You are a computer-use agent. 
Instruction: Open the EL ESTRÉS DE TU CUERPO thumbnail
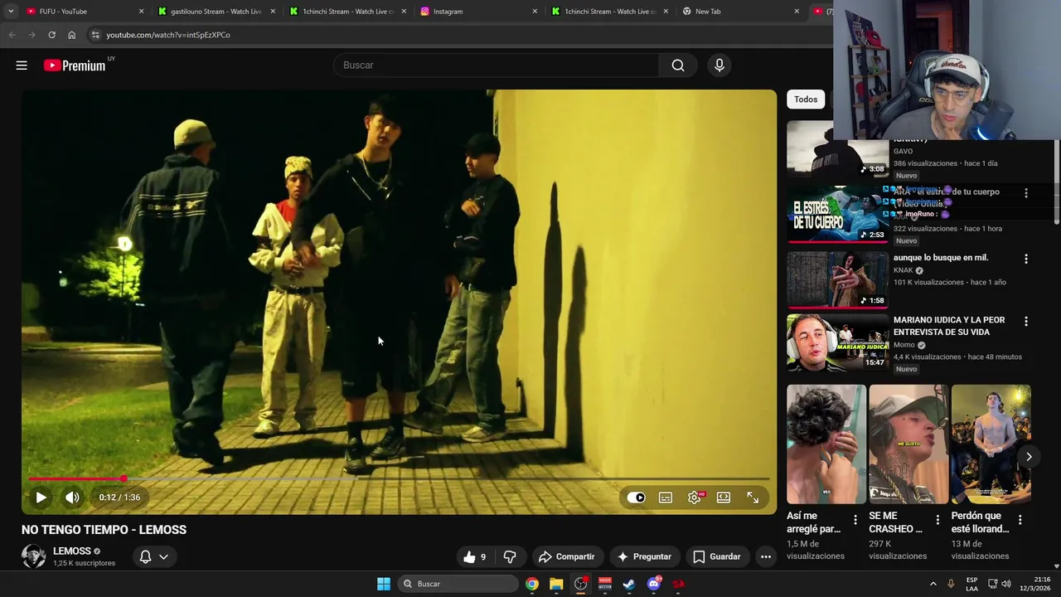(837, 215)
